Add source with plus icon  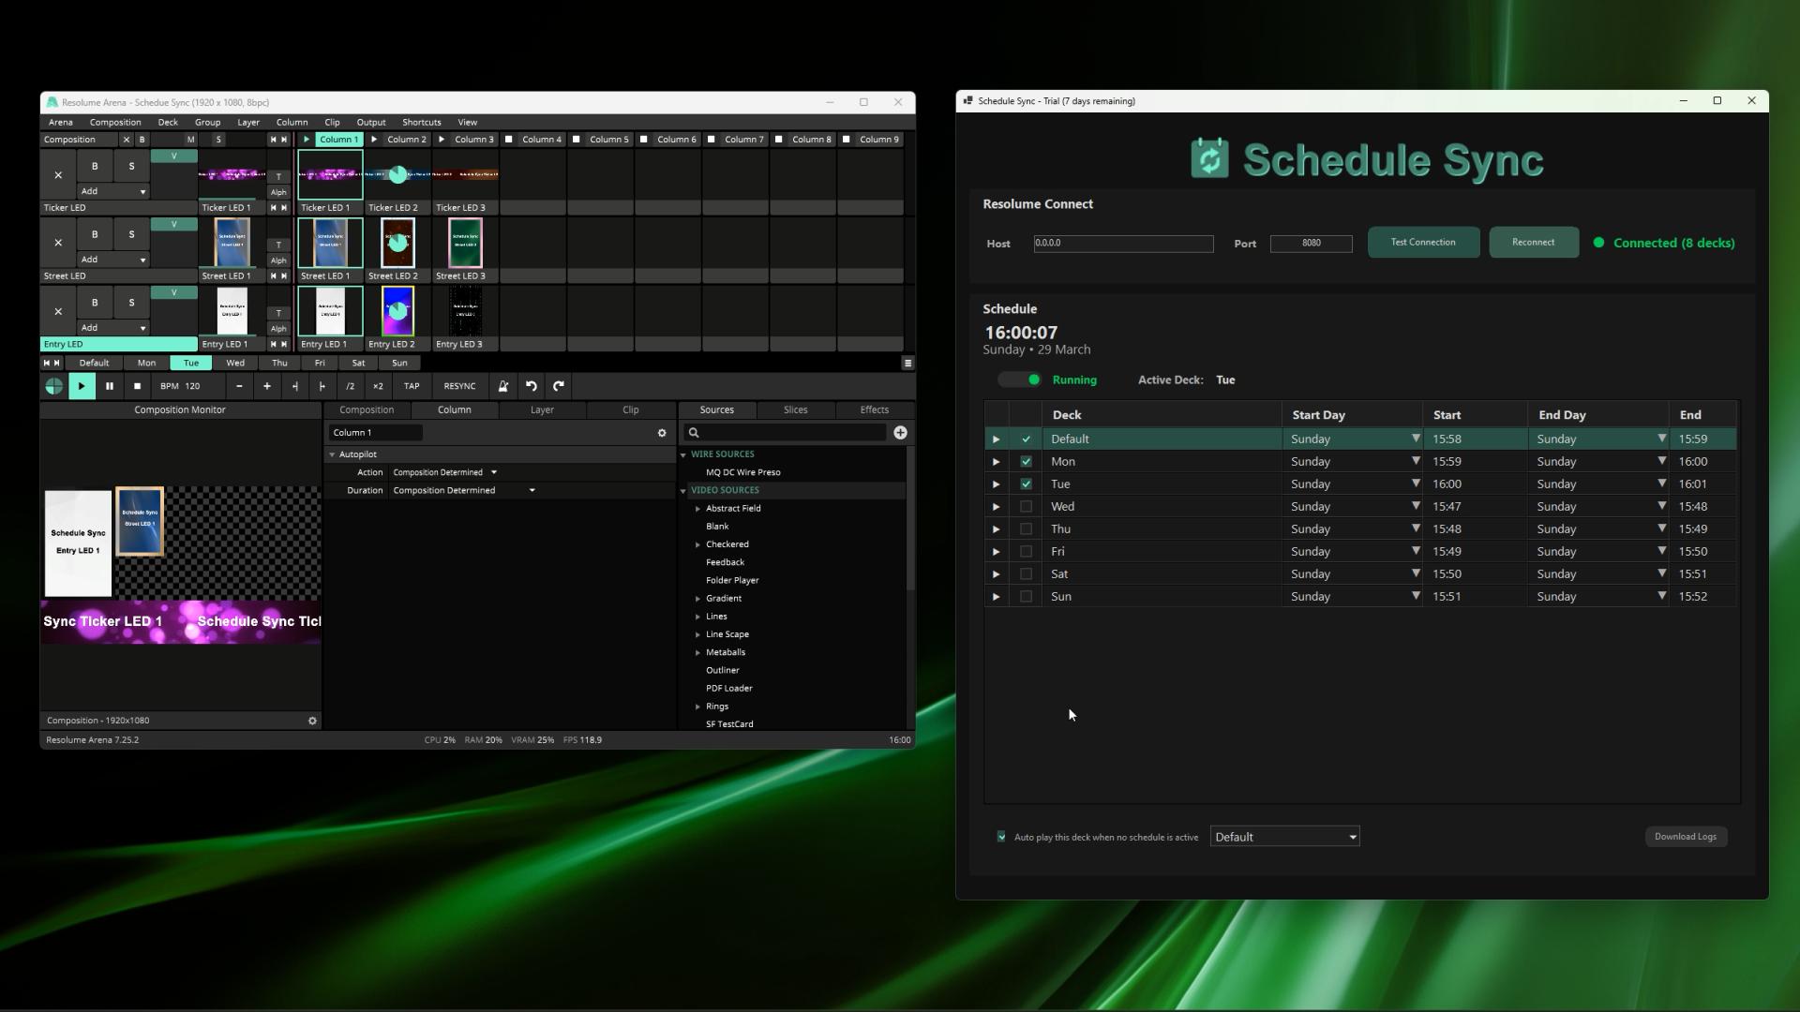tap(900, 433)
